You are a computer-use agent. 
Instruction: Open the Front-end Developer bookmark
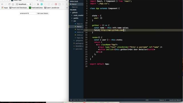click(19, 8)
